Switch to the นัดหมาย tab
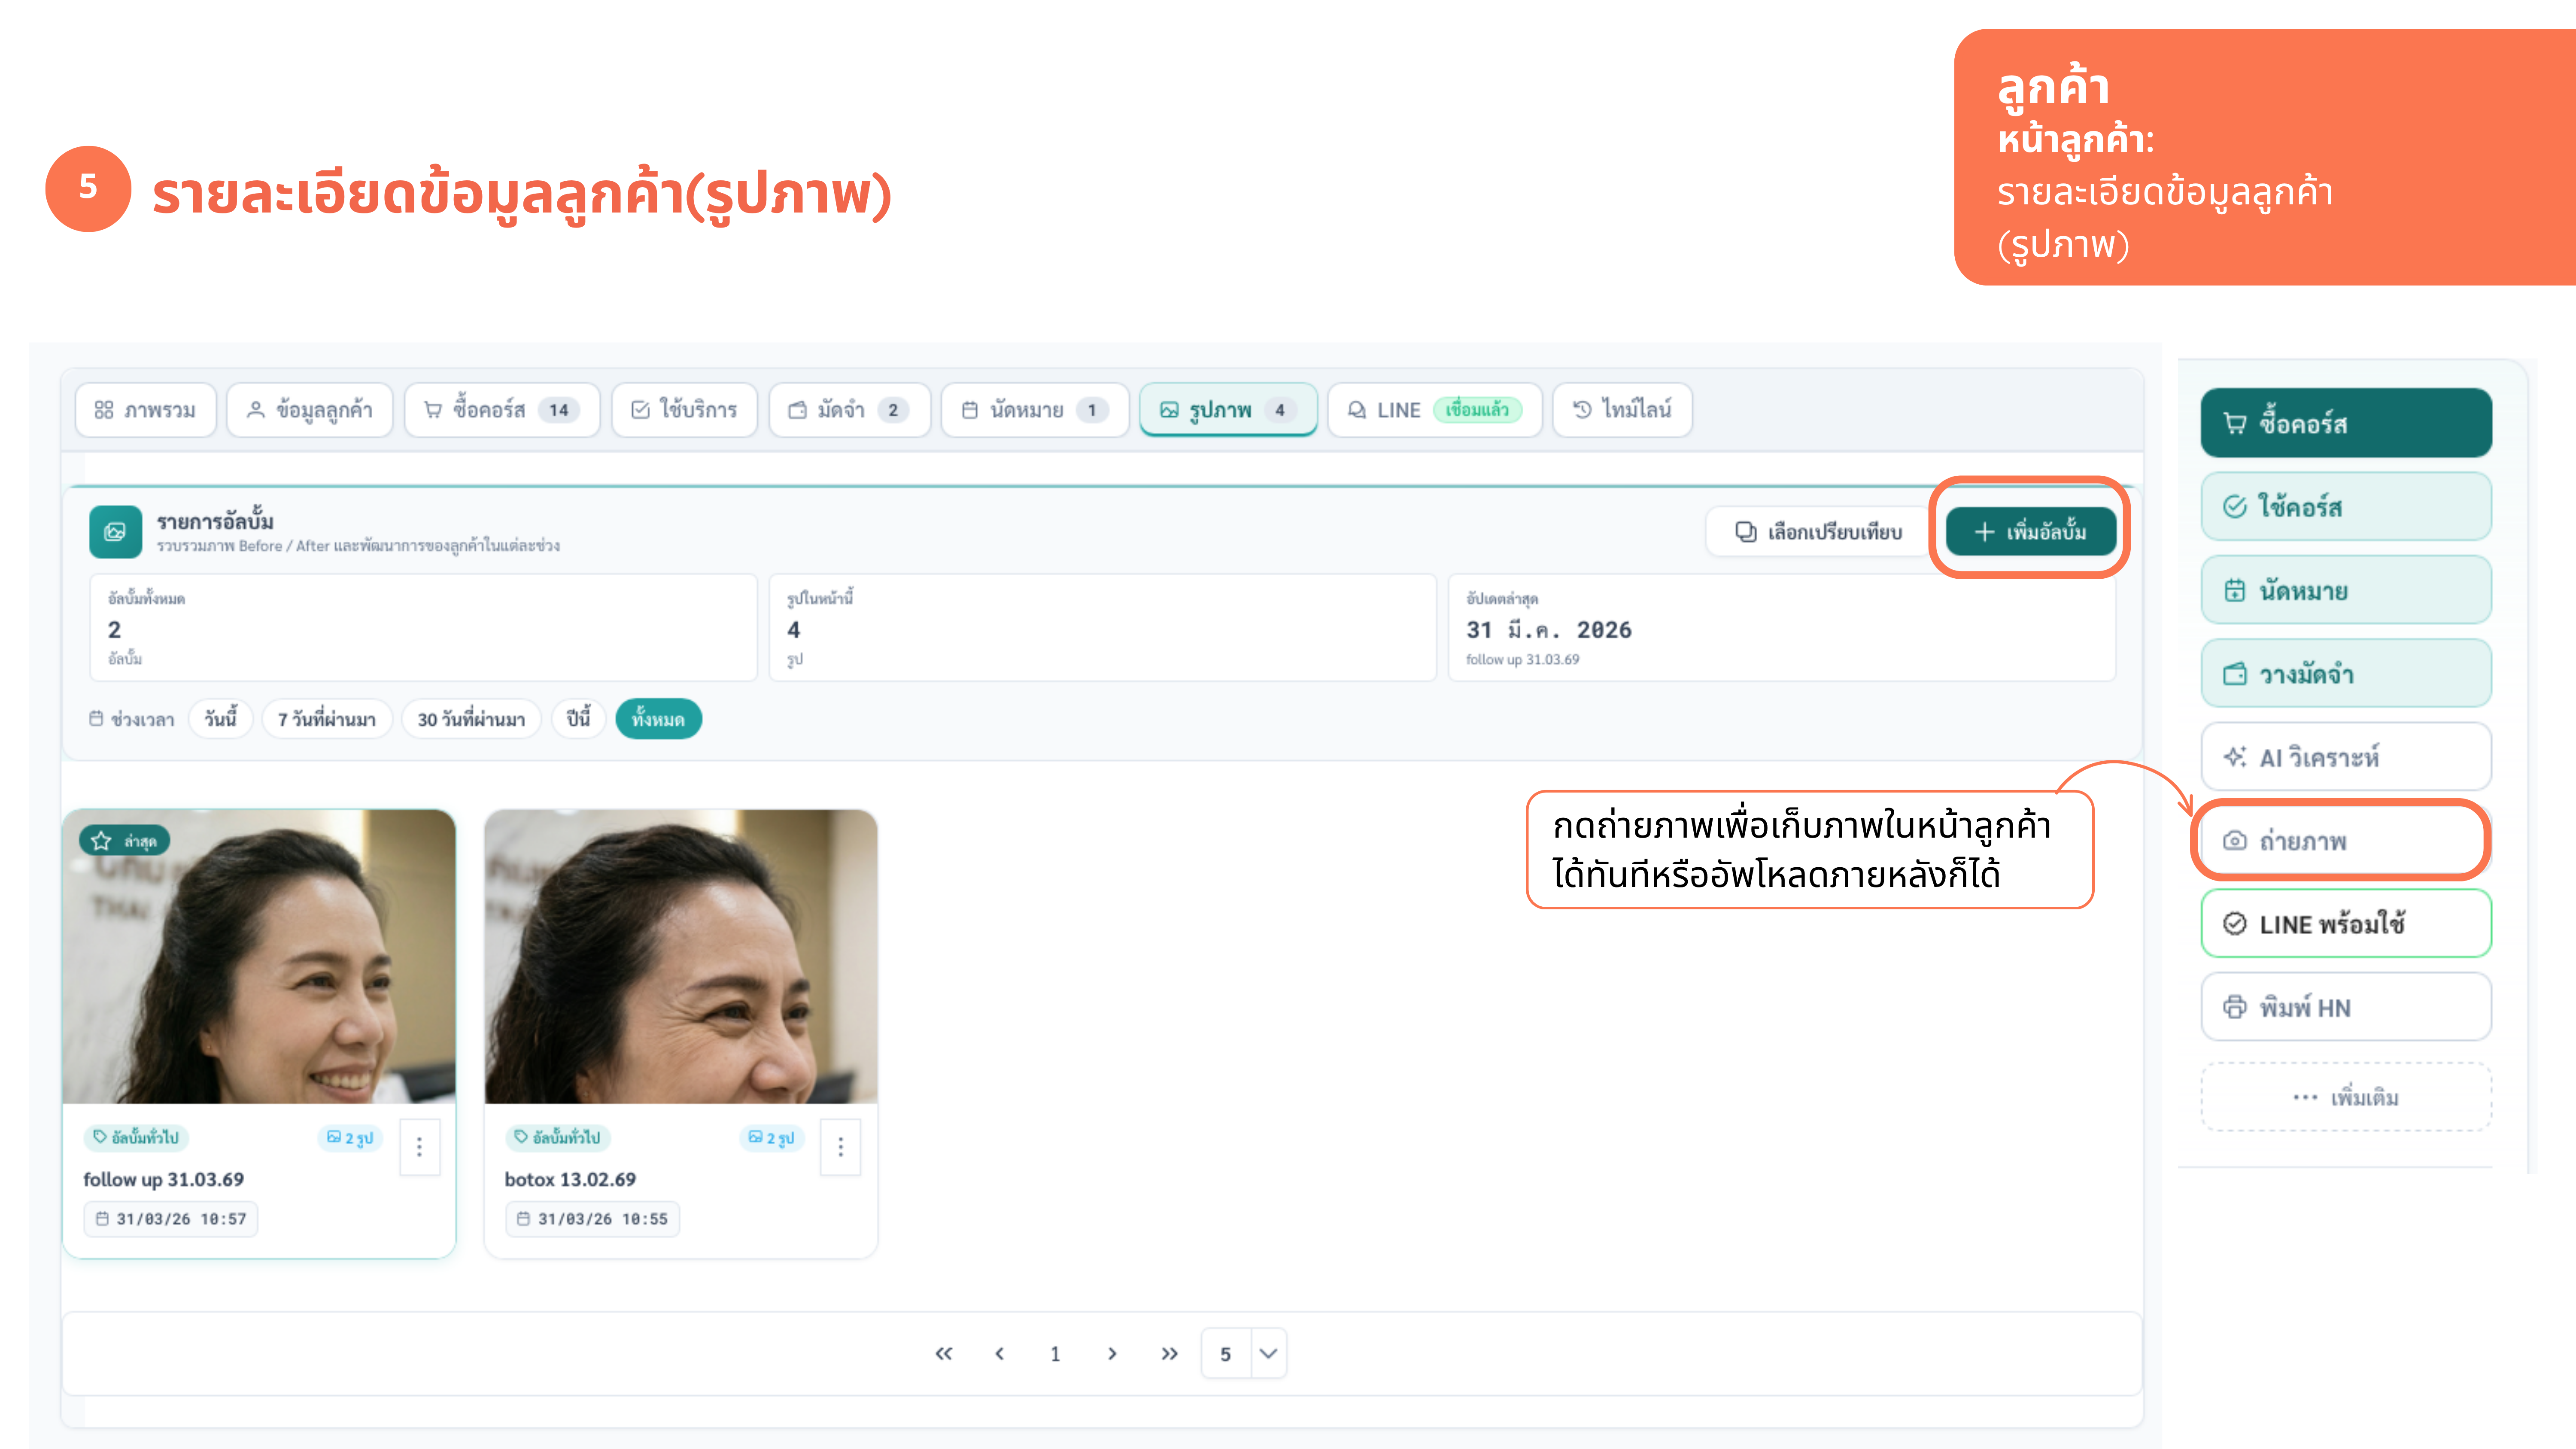The image size is (2576, 1449). point(1035,410)
